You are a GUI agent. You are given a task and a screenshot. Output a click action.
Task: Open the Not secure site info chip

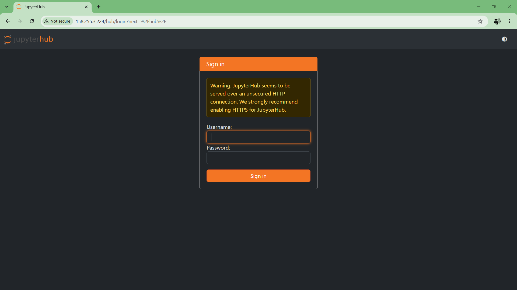click(x=57, y=21)
